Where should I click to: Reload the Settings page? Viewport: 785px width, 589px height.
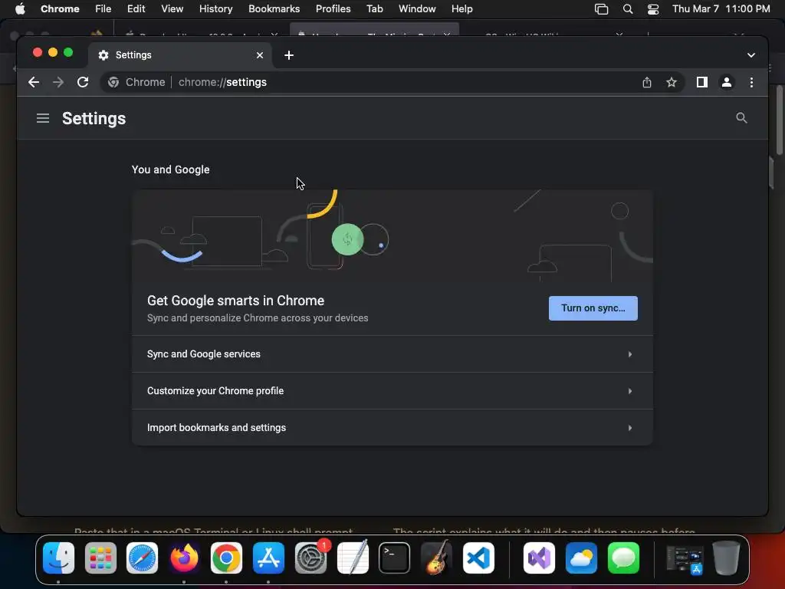click(83, 82)
